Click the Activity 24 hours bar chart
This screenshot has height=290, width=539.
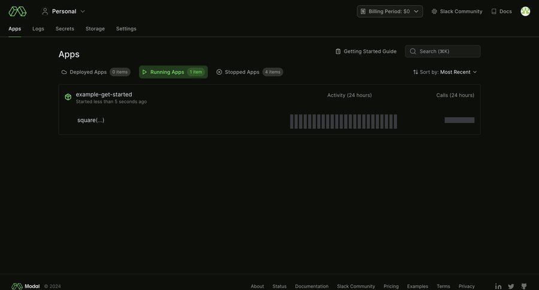click(344, 122)
